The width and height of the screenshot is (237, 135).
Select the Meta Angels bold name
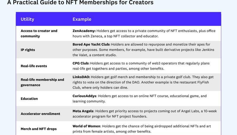click(83, 111)
